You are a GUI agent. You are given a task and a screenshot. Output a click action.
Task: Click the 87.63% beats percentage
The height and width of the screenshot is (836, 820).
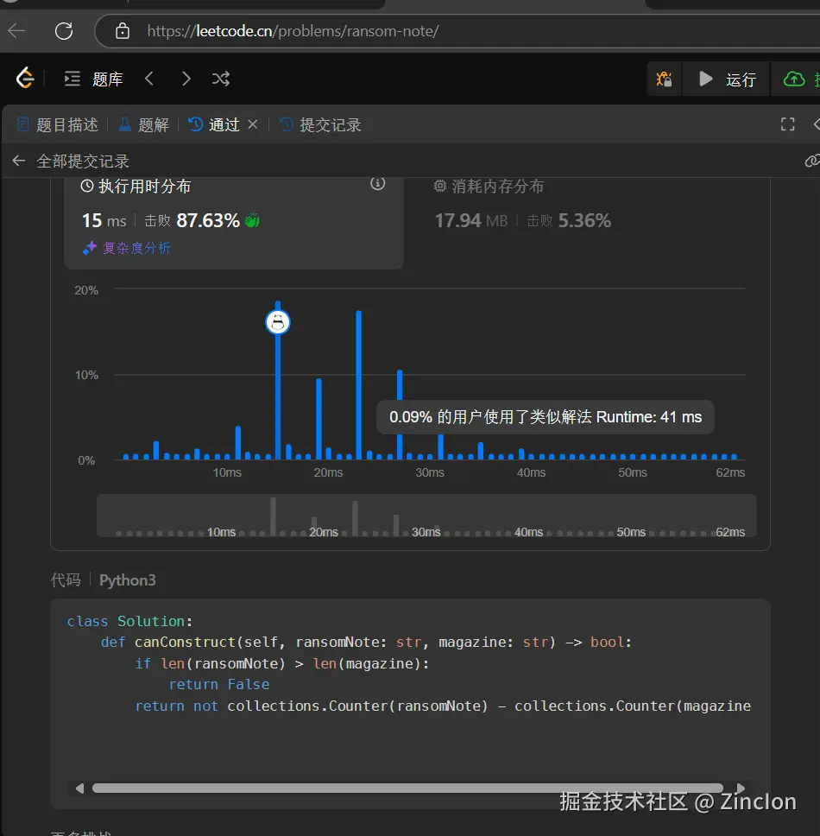(208, 220)
